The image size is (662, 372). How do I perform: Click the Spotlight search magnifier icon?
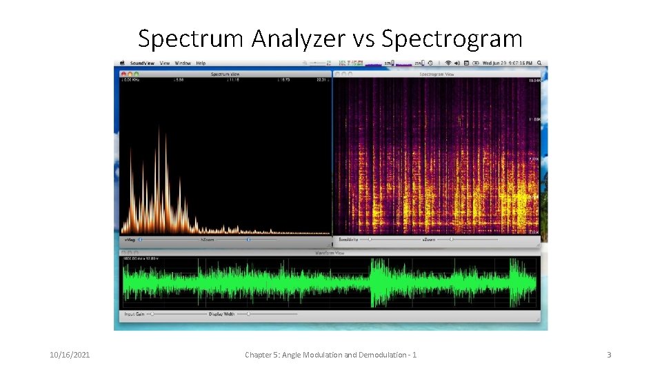(539, 63)
